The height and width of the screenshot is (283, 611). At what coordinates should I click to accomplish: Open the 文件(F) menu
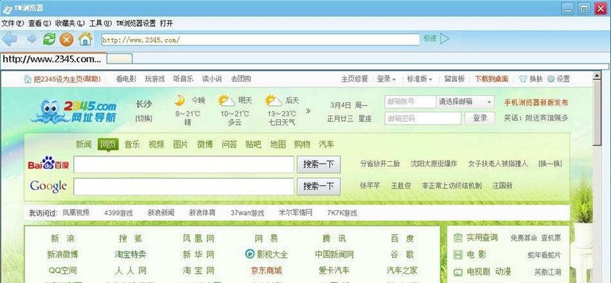point(12,23)
